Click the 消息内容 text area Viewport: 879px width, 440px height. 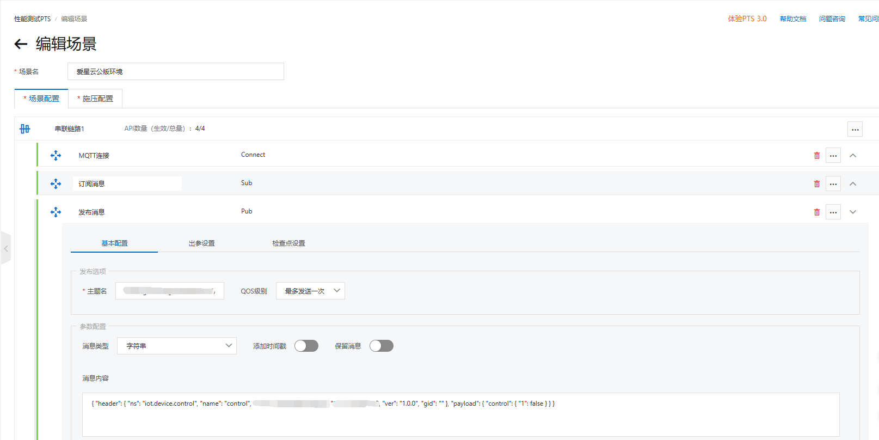click(461, 414)
